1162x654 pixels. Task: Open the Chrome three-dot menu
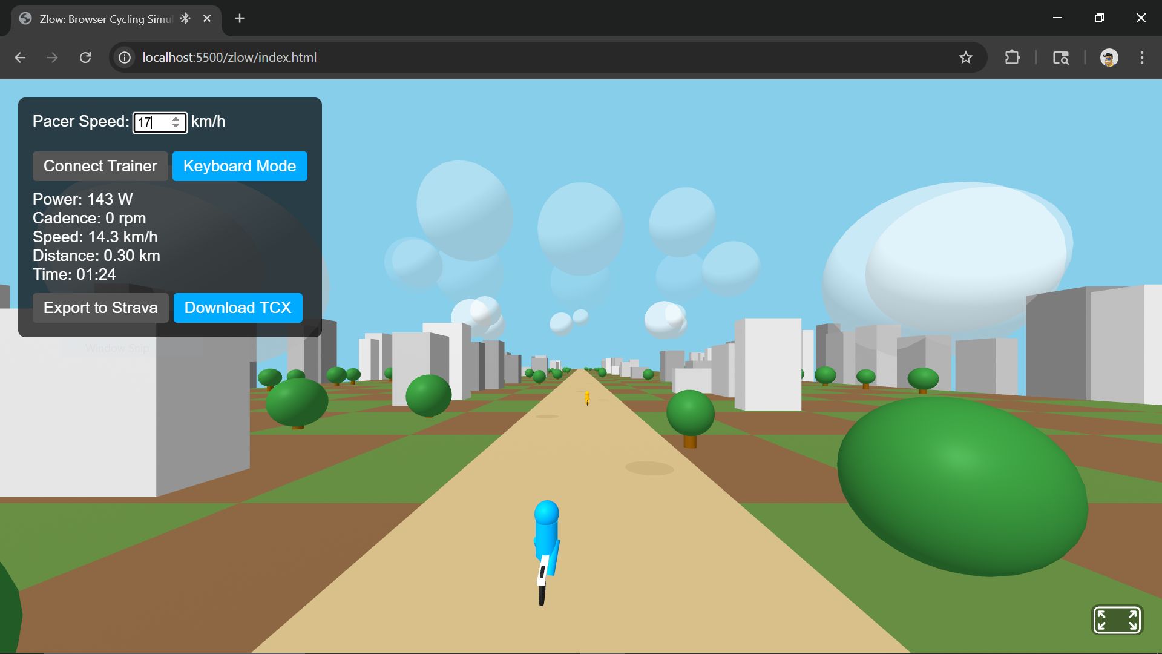tap(1142, 58)
